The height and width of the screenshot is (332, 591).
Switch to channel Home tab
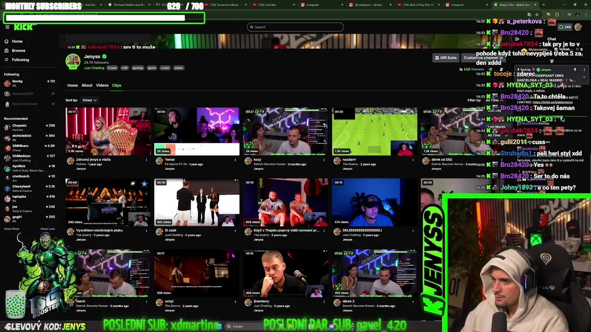(72, 85)
